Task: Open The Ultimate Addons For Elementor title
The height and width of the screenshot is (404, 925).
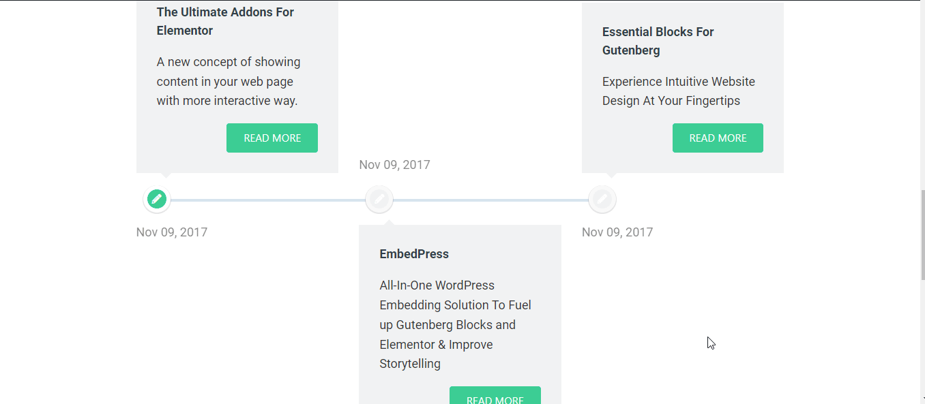Action: point(225,21)
